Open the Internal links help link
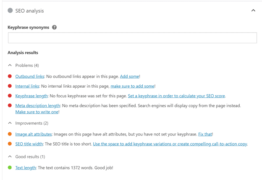 tap(27, 86)
